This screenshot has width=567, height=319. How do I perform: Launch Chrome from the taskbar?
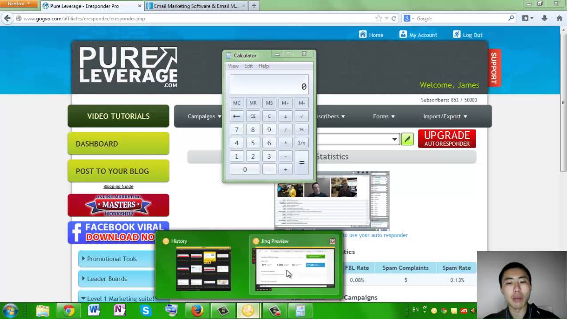point(68,311)
